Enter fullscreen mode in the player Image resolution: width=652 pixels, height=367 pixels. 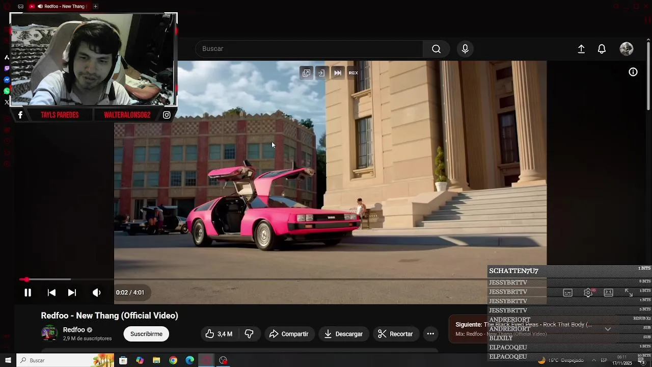[629, 293]
